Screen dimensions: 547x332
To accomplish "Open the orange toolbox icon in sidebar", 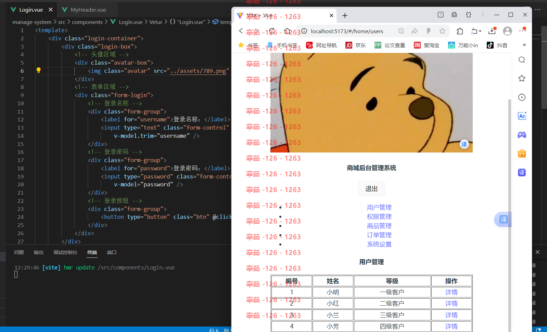I will click(x=522, y=154).
